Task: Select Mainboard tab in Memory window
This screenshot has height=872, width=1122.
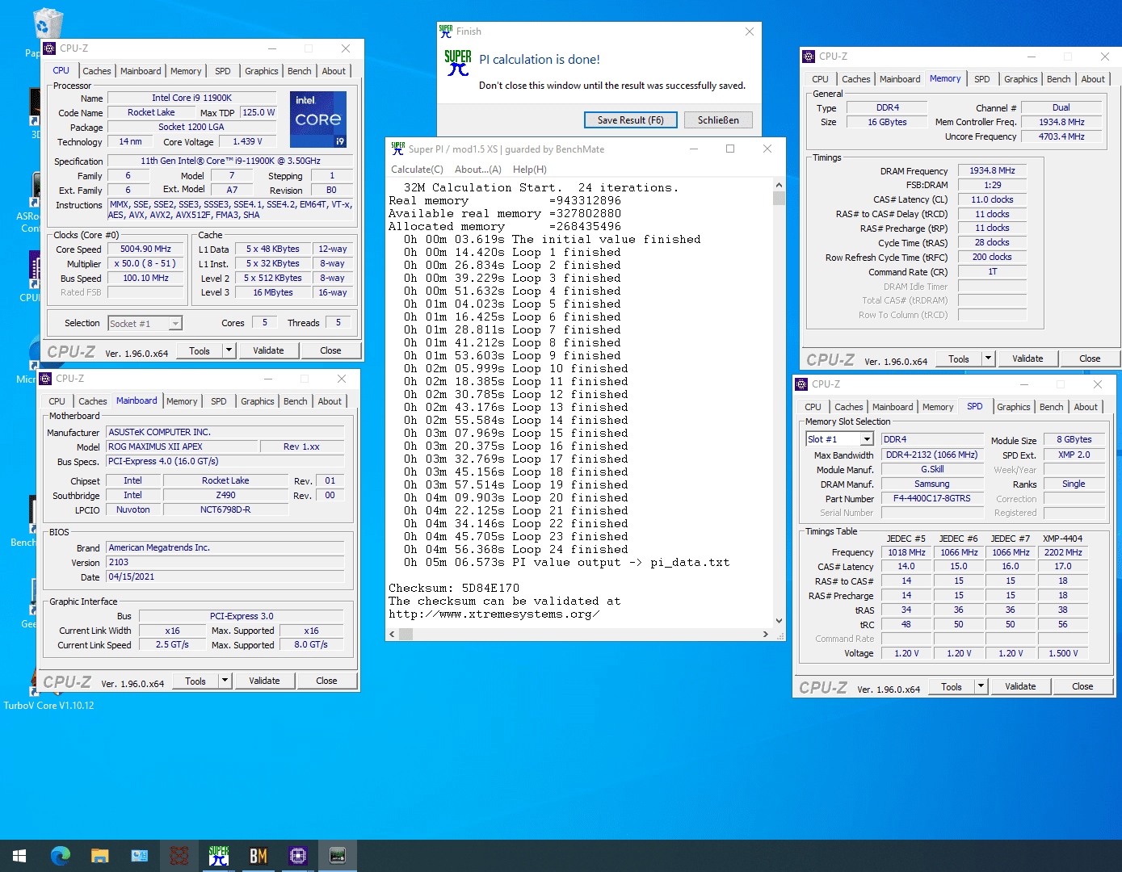Action: [x=900, y=79]
